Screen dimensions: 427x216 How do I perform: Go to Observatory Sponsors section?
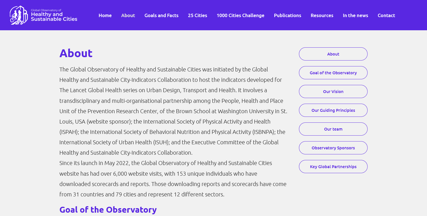click(333, 148)
